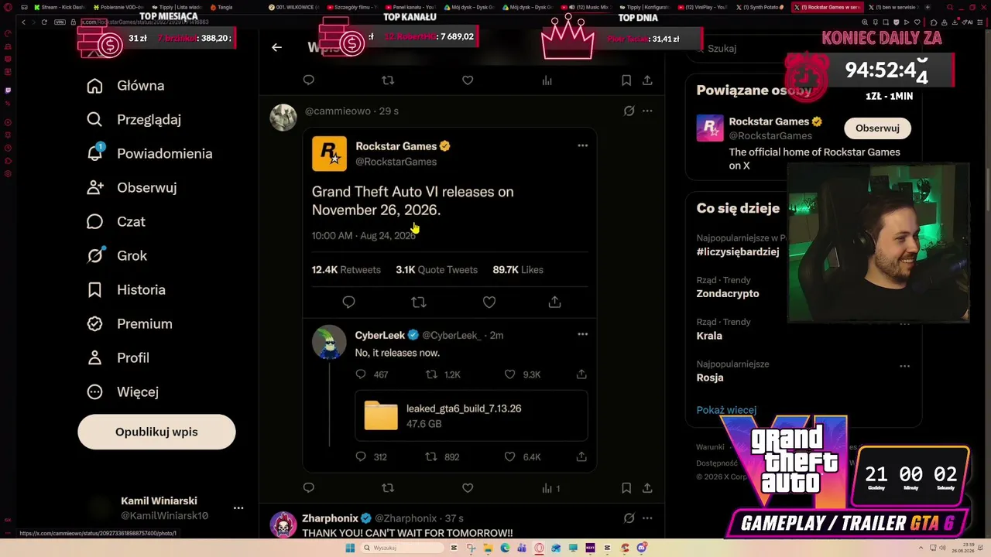Open the Przeglądaj explore page
This screenshot has width=991, height=557.
click(134, 120)
